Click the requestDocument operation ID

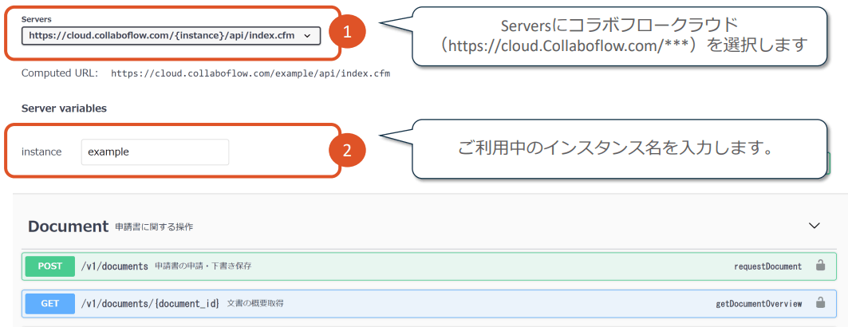(768, 266)
